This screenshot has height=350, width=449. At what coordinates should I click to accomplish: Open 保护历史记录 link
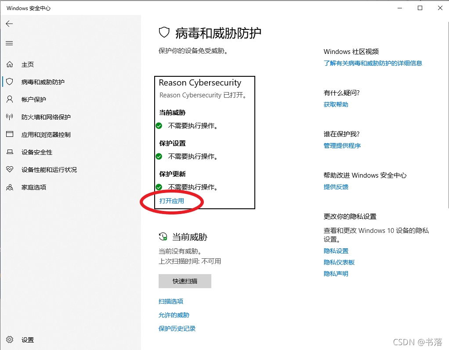tap(177, 328)
